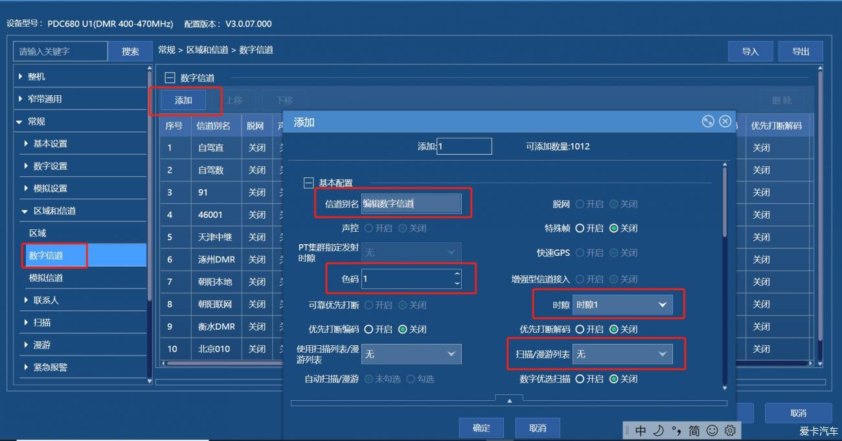842x441 pixels.
Task: Click the maximize icon in the 添加 dialog header
Action: click(708, 122)
